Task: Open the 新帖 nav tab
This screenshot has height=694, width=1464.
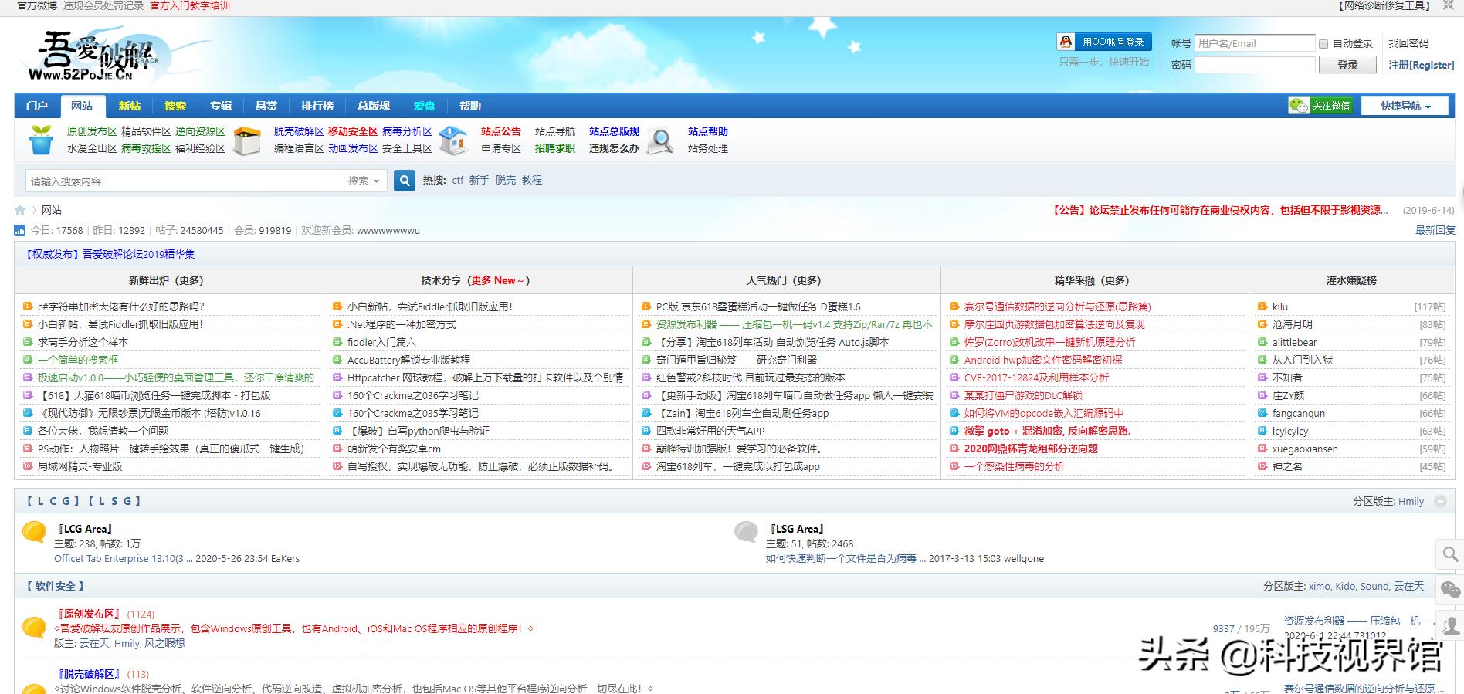Action: point(130,106)
